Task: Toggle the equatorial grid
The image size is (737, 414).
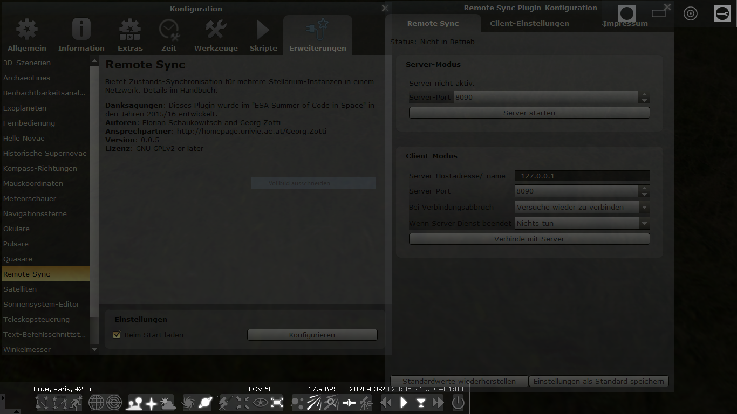Action: tap(97, 403)
